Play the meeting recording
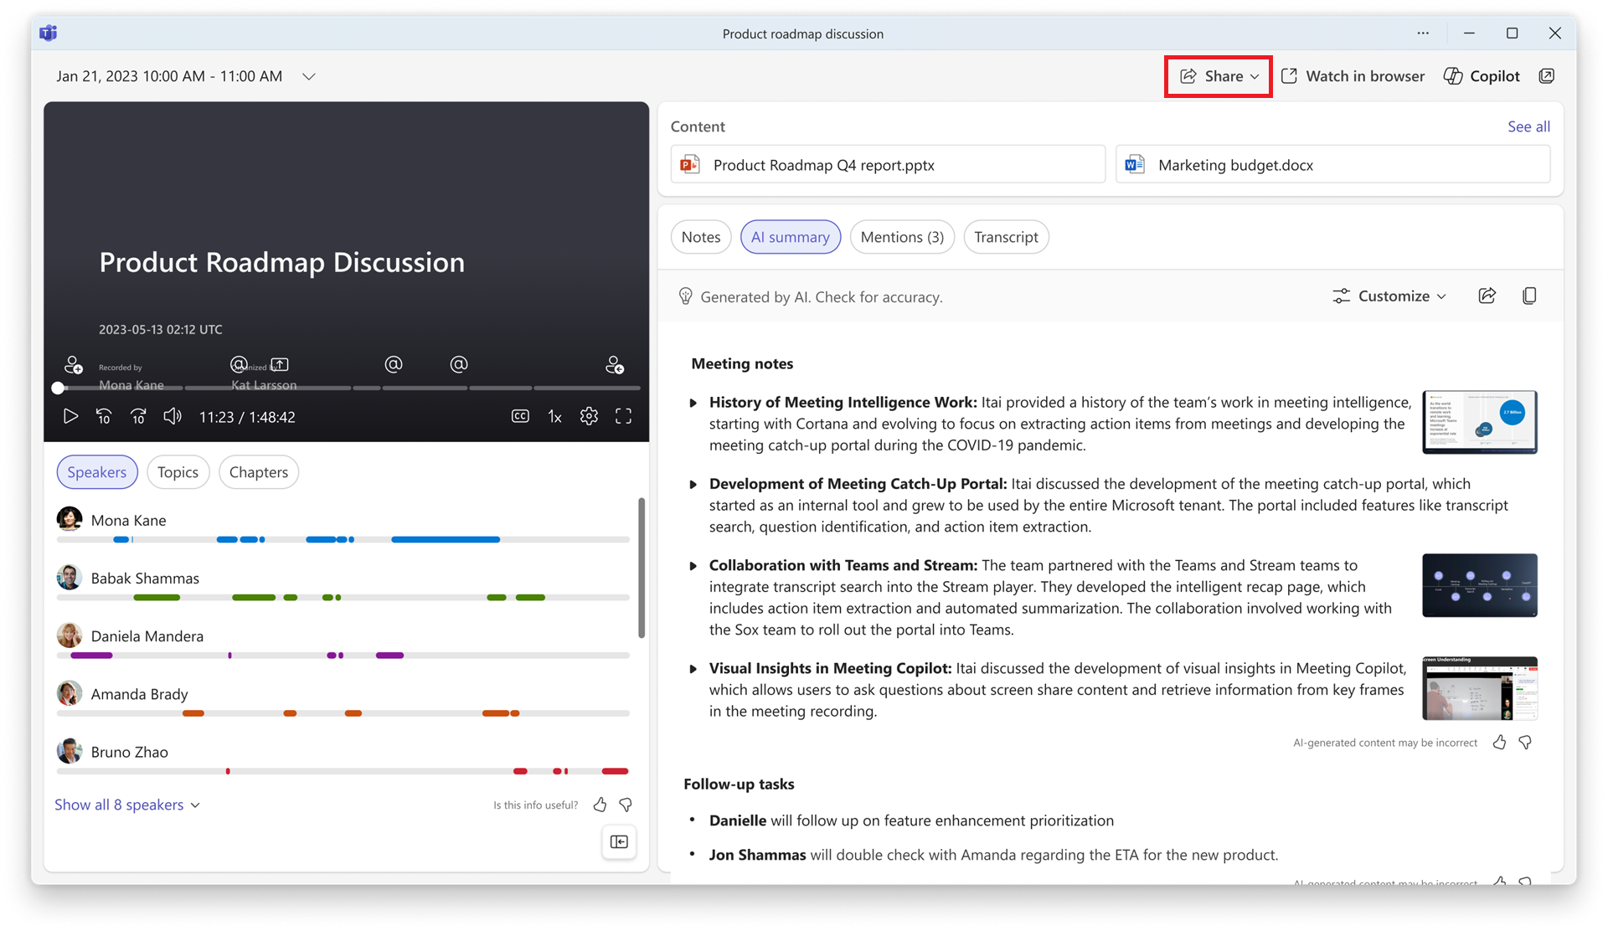Screen dimensions: 1608x931 click(x=70, y=416)
